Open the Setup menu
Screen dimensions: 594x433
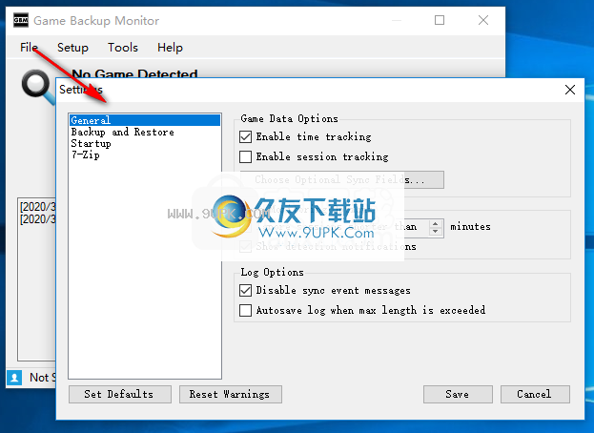[x=72, y=48]
